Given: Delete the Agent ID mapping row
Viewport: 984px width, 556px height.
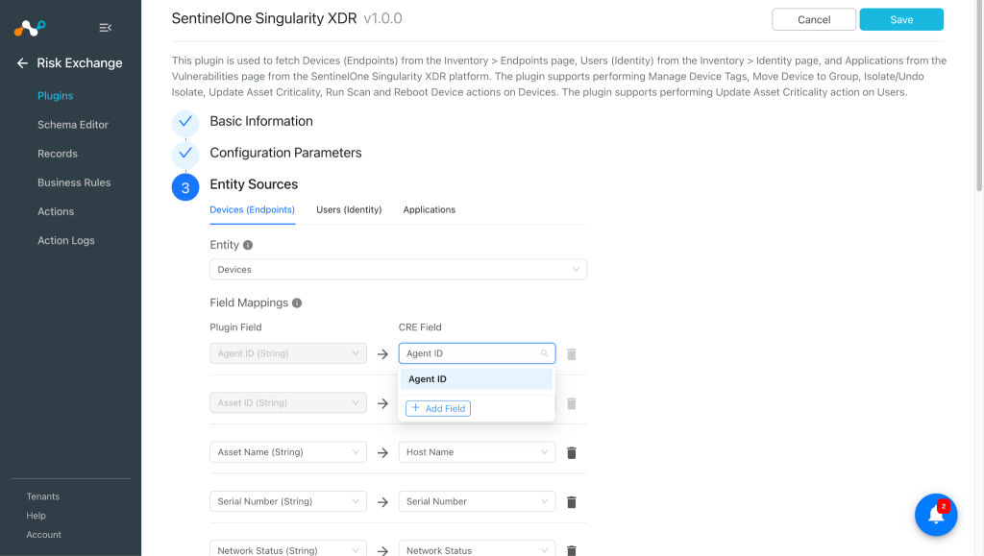Looking at the screenshot, I should [x=571, y=354].
